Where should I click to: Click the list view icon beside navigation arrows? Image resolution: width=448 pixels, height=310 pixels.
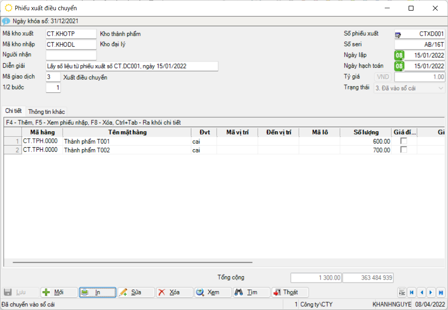[402, 292]
